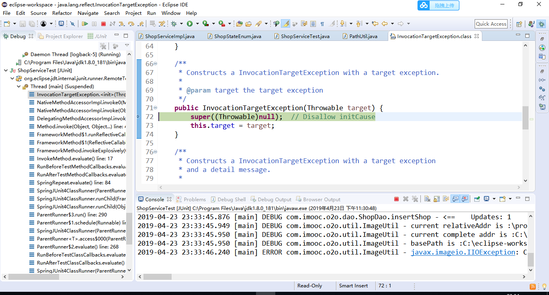This screenshot has height=295, width=549.
Task: Open the Refactor menu
Action: click(x=62, y=13)
